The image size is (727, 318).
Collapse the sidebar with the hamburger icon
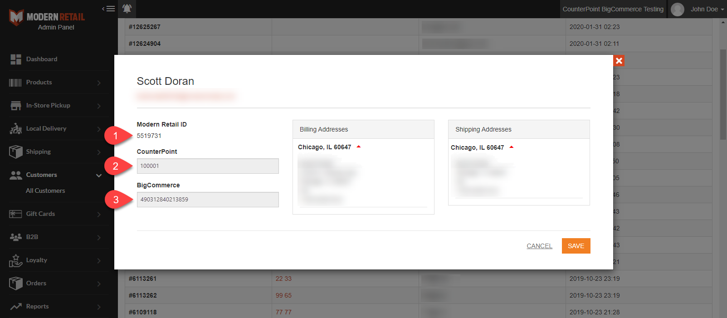click(x=108, y=9)
